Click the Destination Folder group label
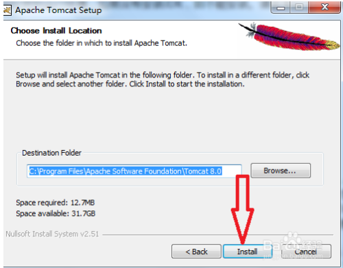This screenshot has height=268, width=343. 51,153
